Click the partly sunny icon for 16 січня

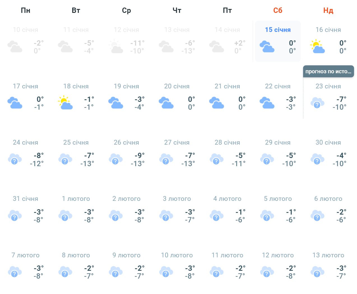tap(317, 47)
